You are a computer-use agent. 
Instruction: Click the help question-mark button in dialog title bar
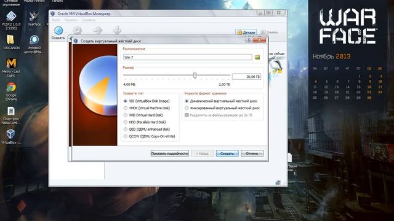[x=249, y=40]
